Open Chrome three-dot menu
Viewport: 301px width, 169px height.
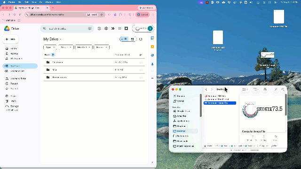tap(153, 15)
